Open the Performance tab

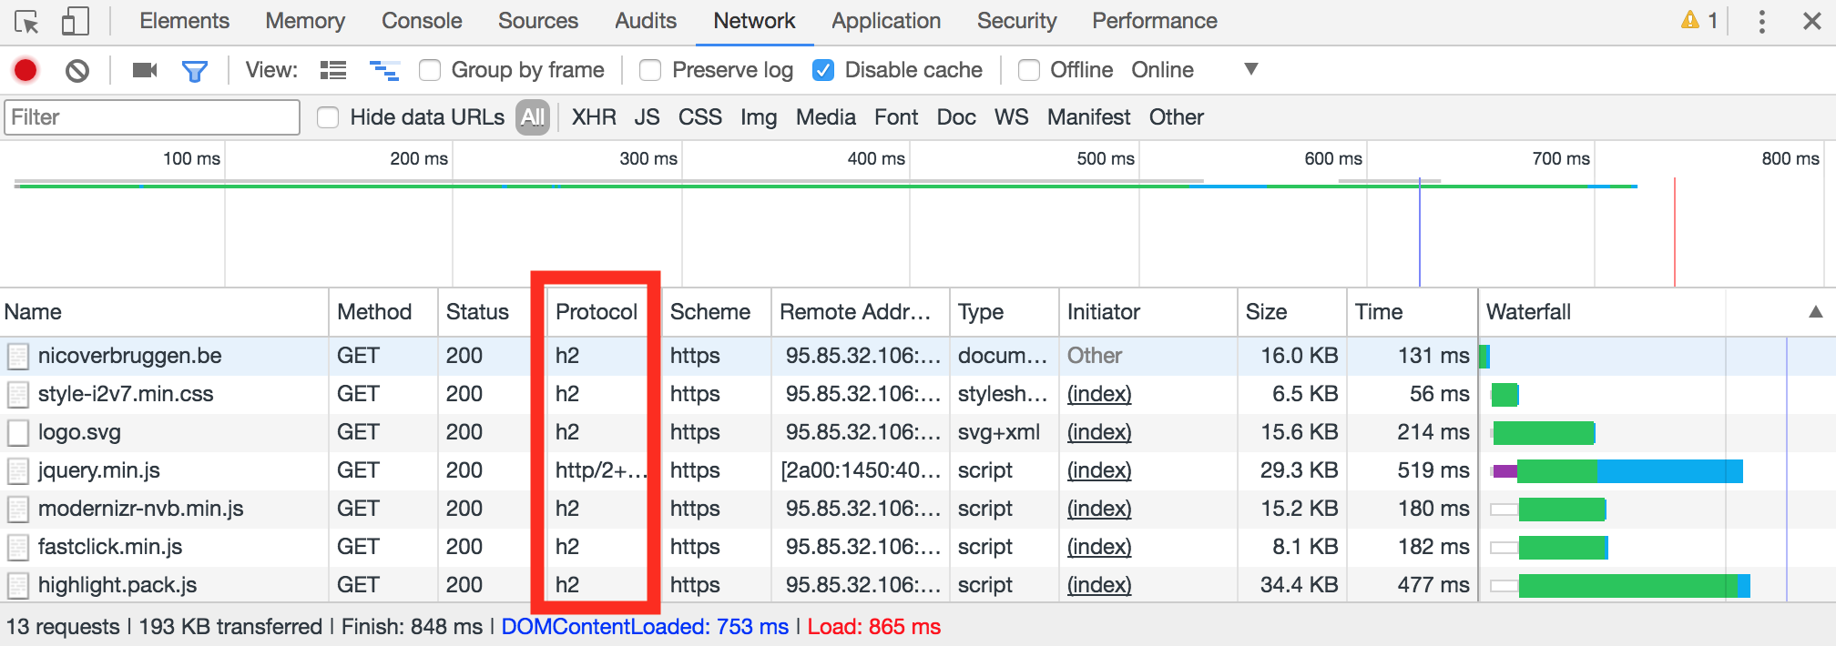click(1155, 21)
